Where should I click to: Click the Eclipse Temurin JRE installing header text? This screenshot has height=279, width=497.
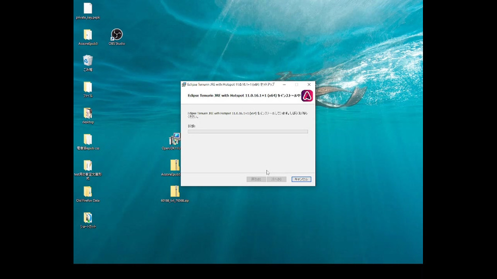click(244, 96)
